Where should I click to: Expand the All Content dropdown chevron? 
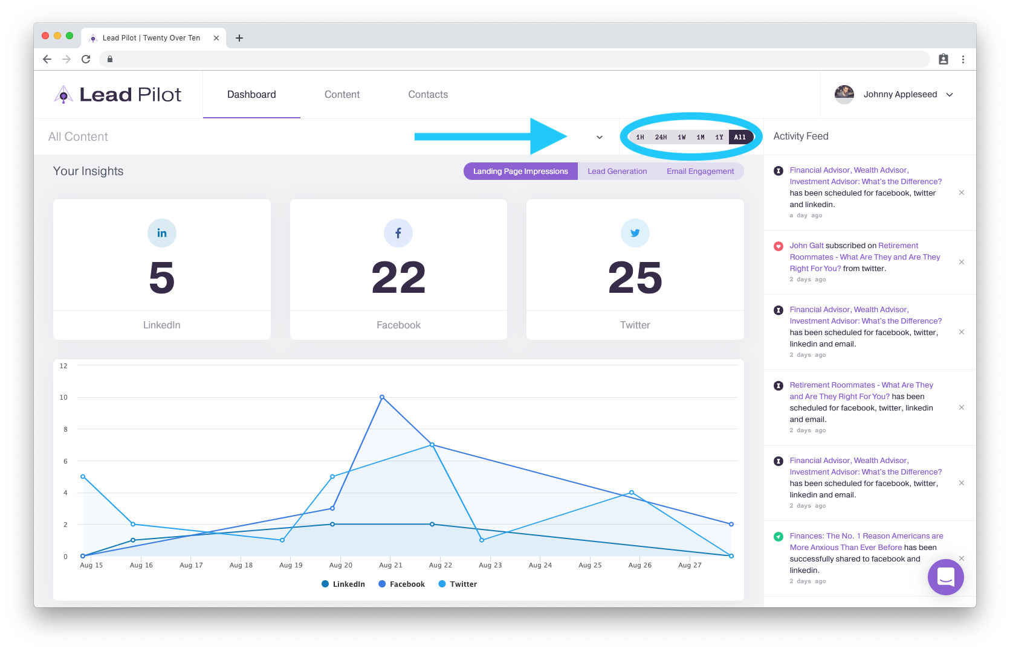600,137
